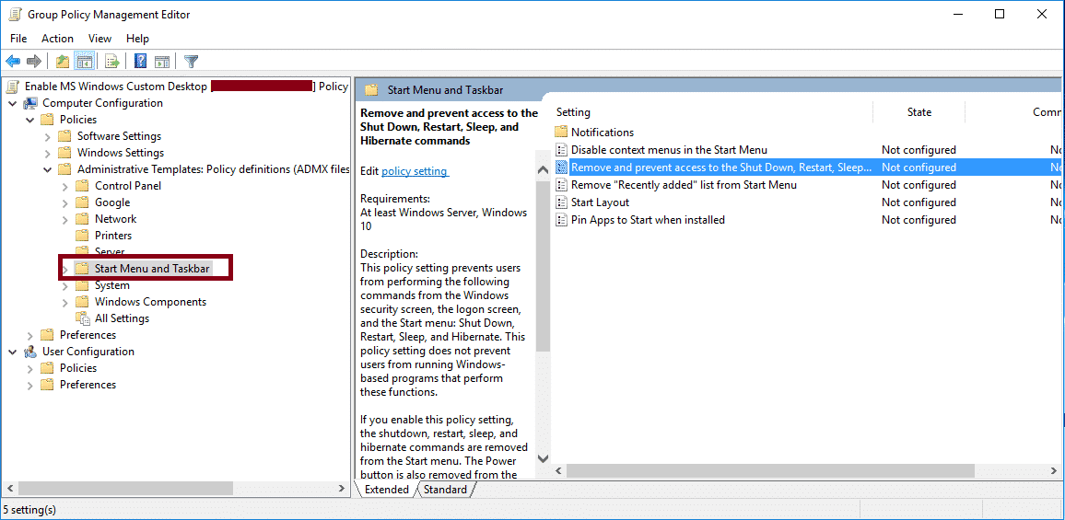
Task: Select the Start Layout policy setting
Action: click(600, 202)
